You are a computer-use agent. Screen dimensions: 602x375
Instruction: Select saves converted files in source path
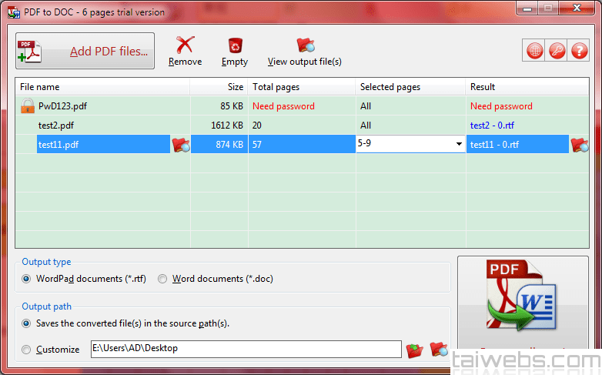coord(27,323)
